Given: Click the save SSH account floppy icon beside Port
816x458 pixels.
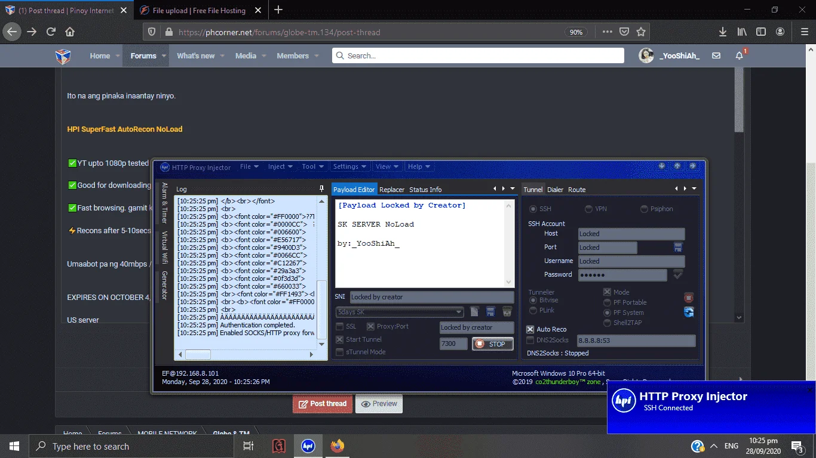Looking at the screenshot, I should point(678,247).
